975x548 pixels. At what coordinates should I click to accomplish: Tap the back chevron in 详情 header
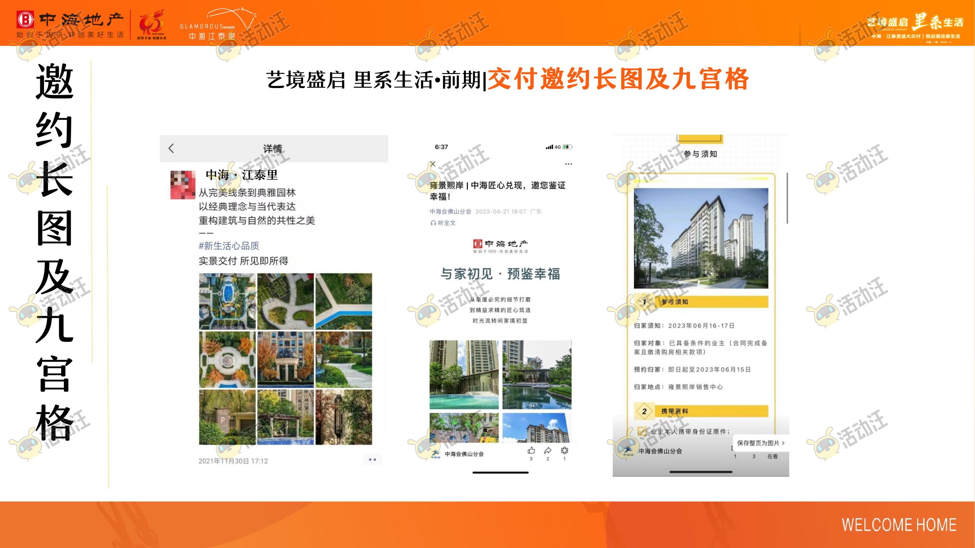171,148
